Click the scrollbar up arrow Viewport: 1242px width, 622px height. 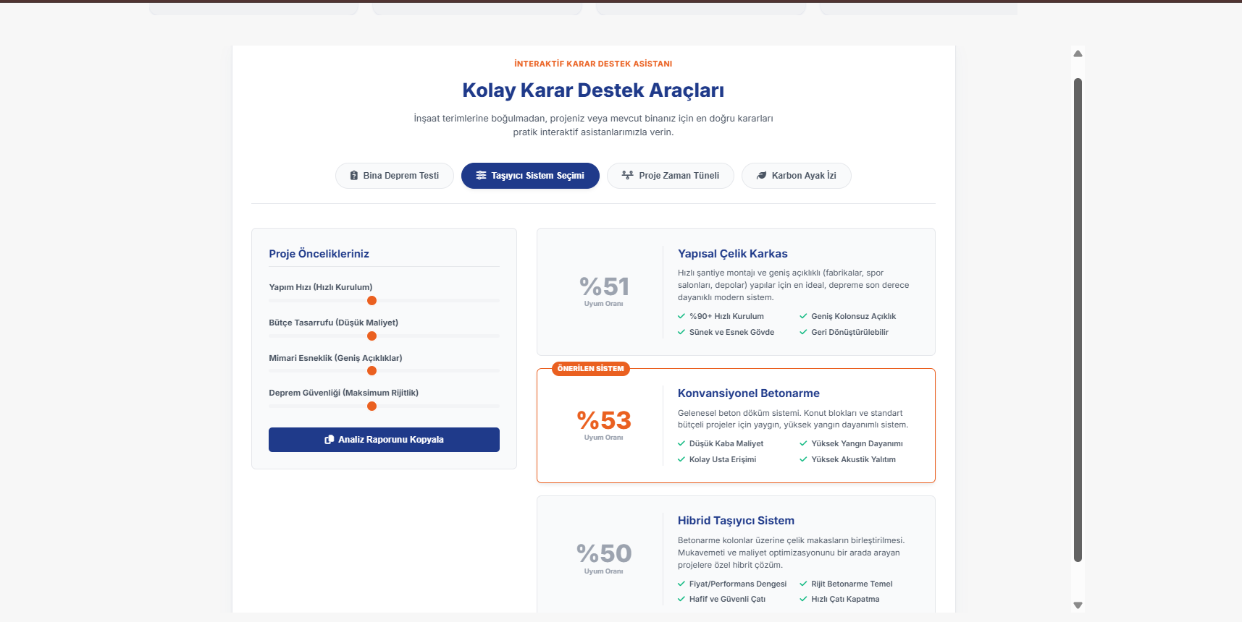point(1078,54)
